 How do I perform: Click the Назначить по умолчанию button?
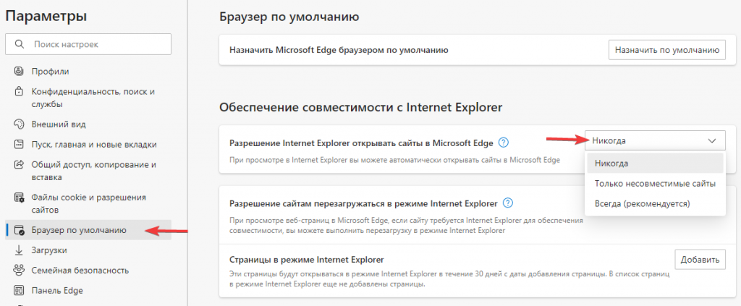pos(666,50)
